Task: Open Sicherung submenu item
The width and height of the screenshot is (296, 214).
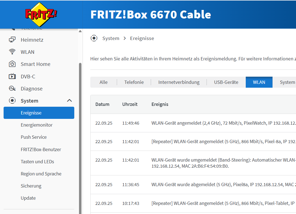Action: coord(31,186)
